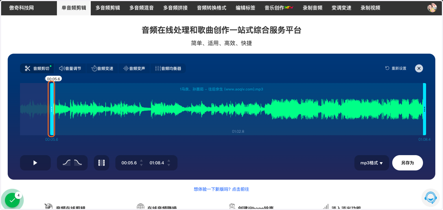Click the file name text above the waveform
This screenshot has width=443, height=210.
(x=221, y=89)
